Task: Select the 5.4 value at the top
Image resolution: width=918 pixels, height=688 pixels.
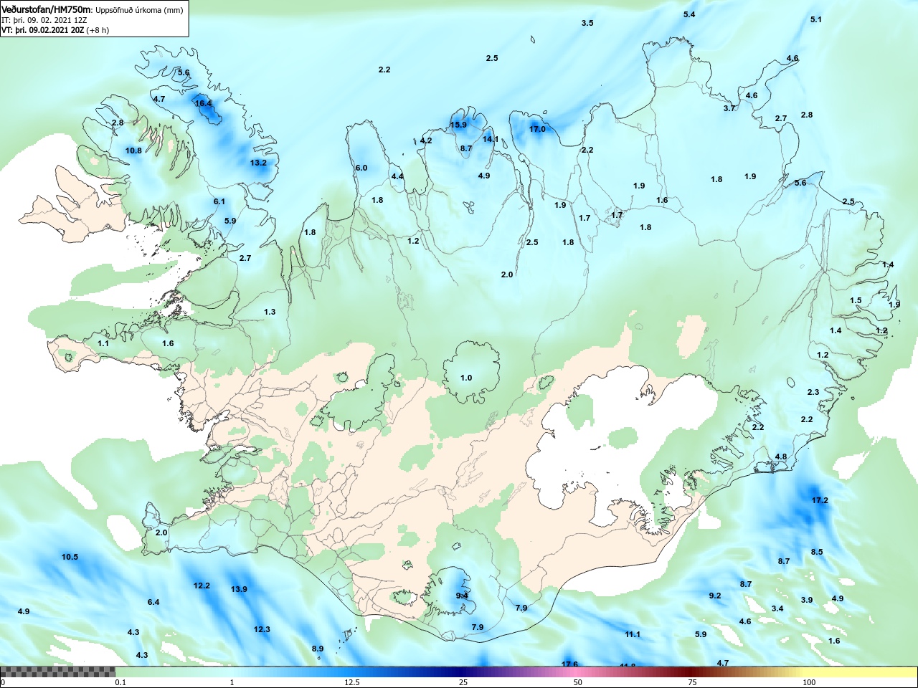Action: (689, 14)
